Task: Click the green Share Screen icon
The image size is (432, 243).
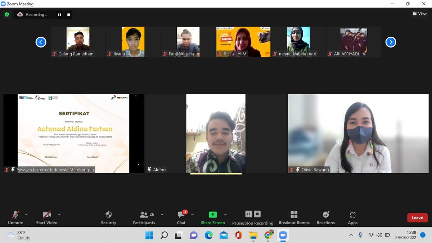Action: click(213, 215)
